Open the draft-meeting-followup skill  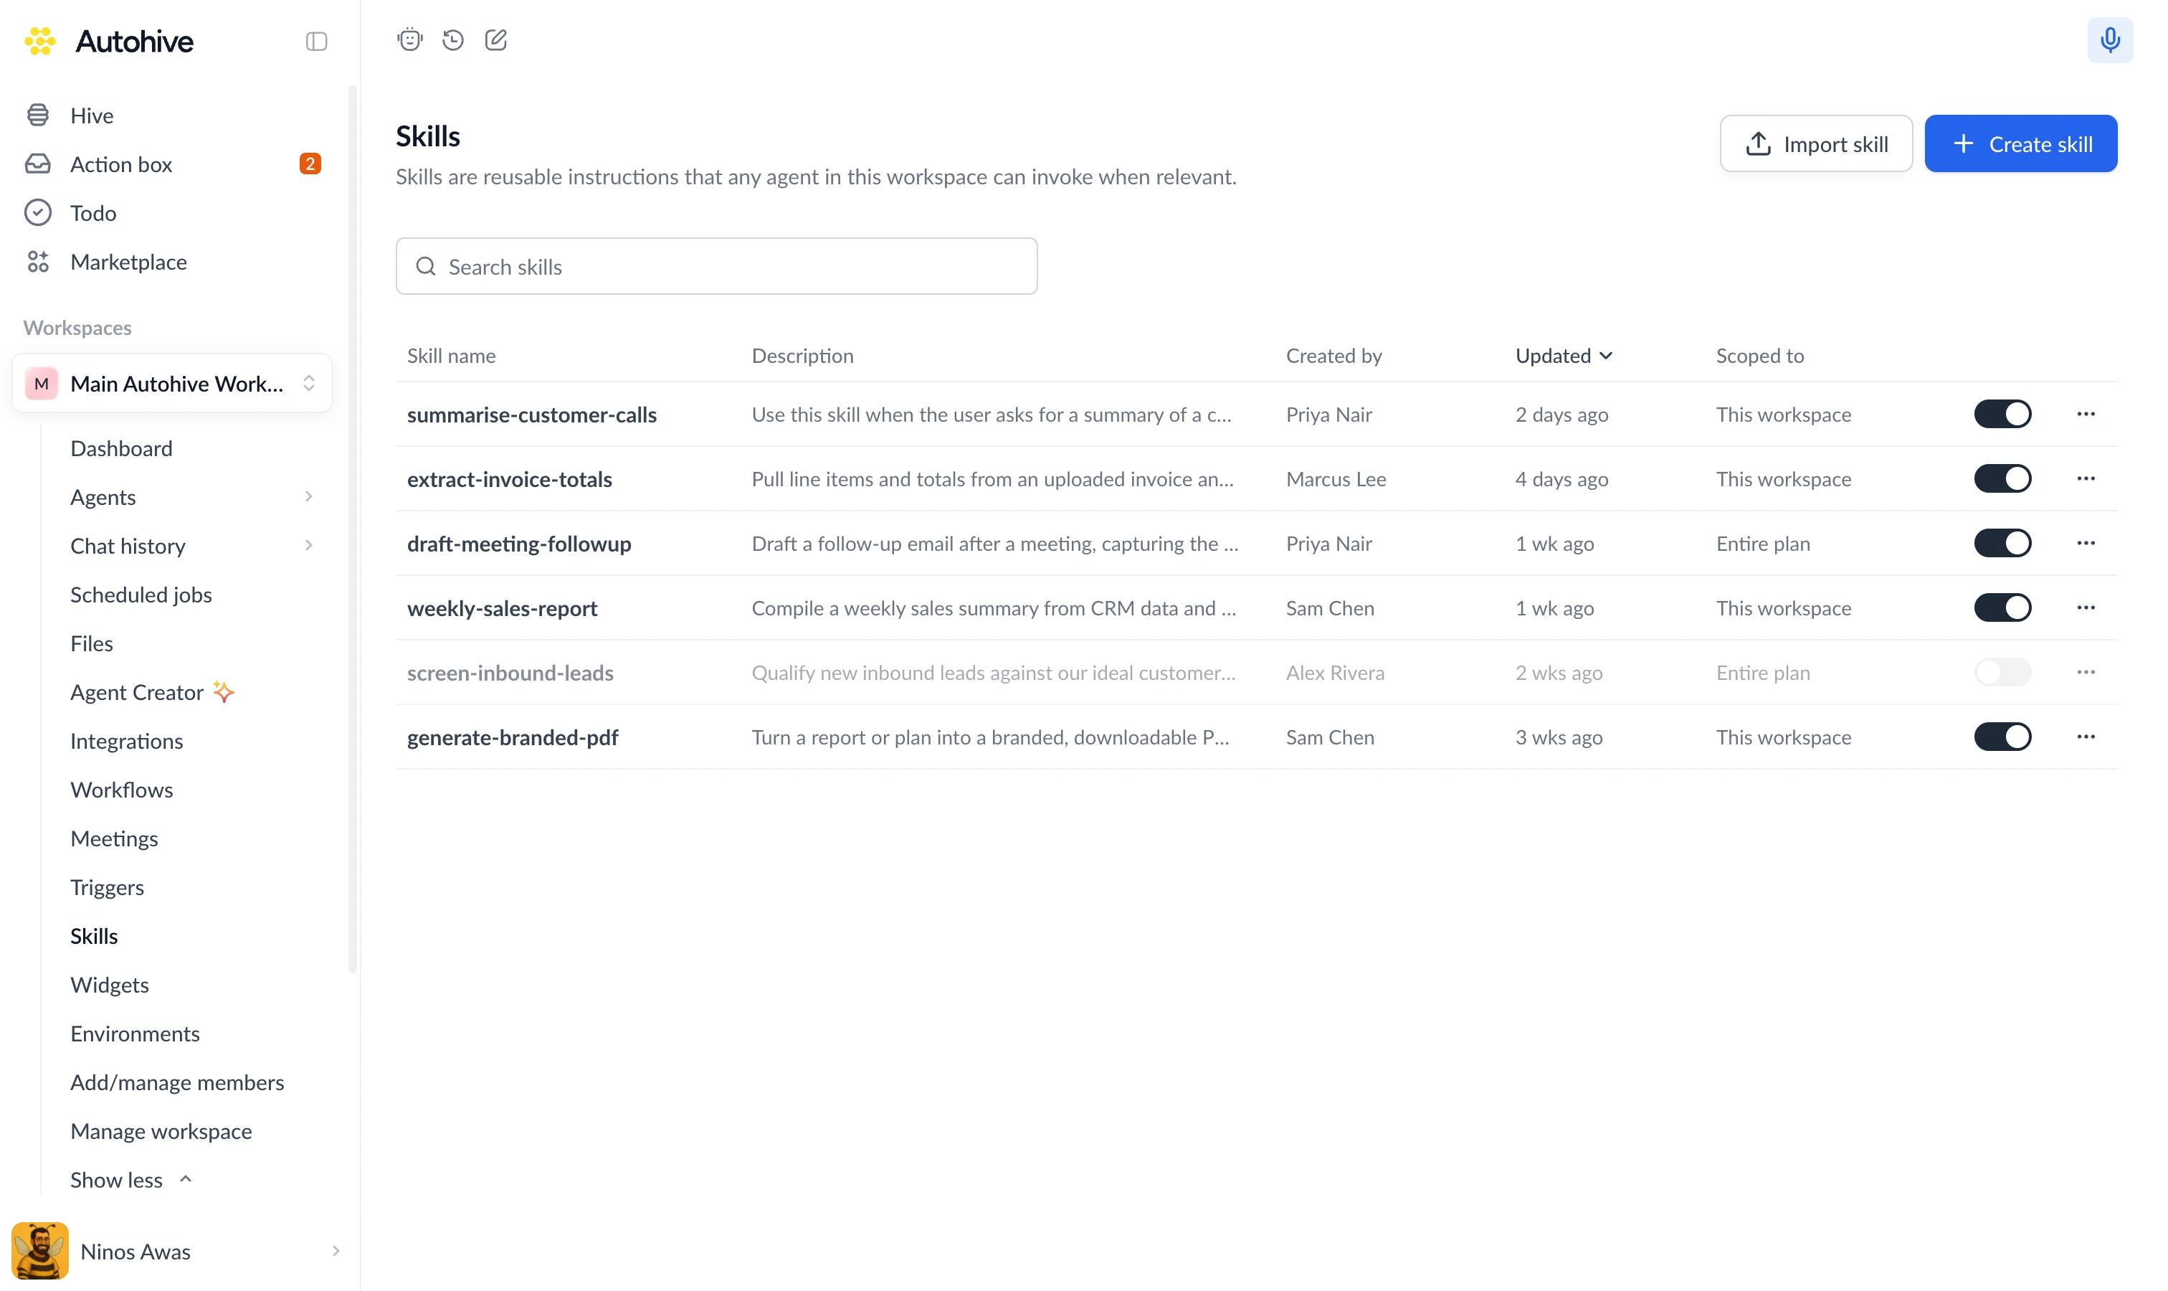click(x=518, y=543)
